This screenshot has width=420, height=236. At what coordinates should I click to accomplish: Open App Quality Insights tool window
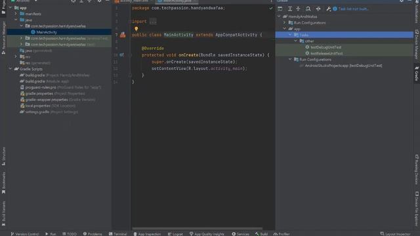[x=207, y=234]
